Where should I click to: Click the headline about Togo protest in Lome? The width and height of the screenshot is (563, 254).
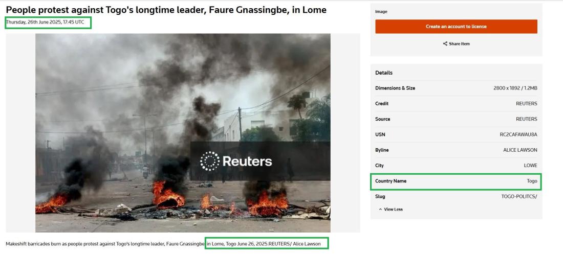(x=166, y=10)
